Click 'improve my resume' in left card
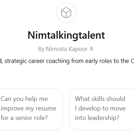This screenshot has width=134, height=134. pos(28,108)
